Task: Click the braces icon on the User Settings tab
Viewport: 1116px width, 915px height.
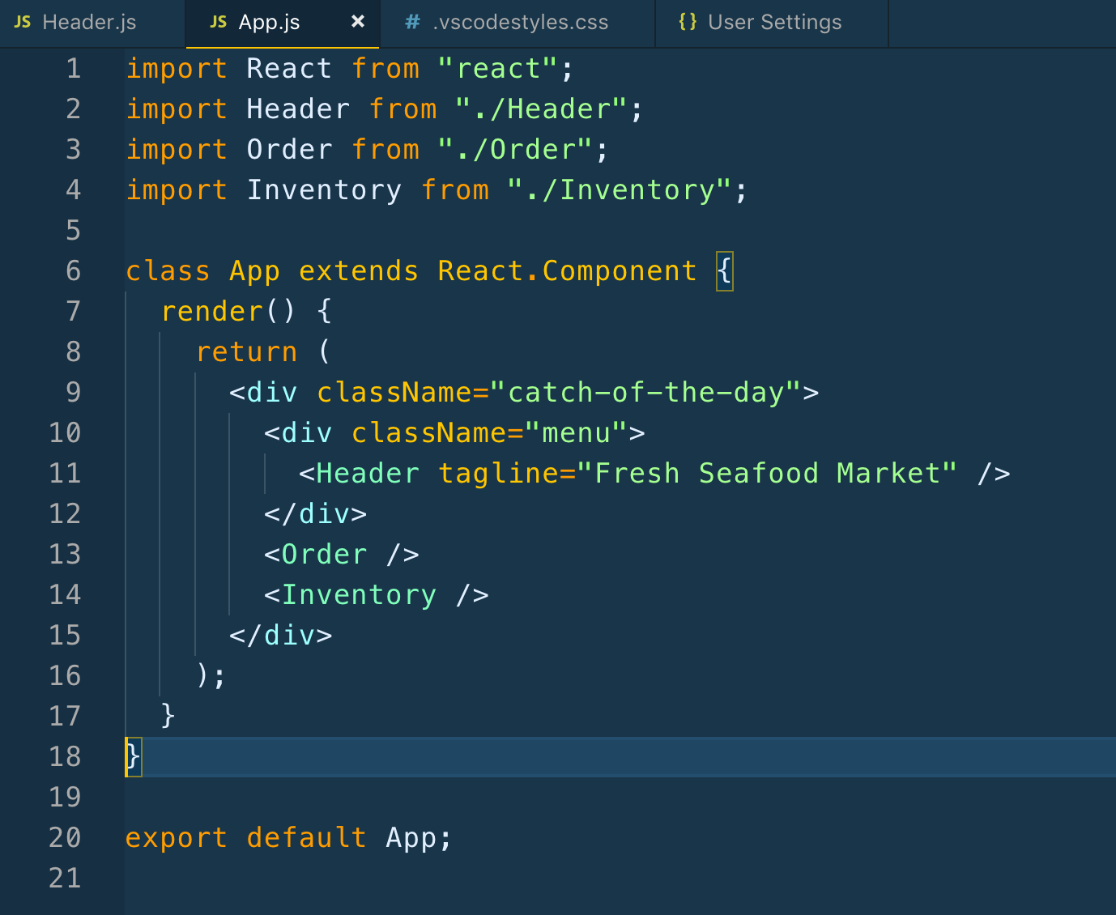Action: (688, 23)
